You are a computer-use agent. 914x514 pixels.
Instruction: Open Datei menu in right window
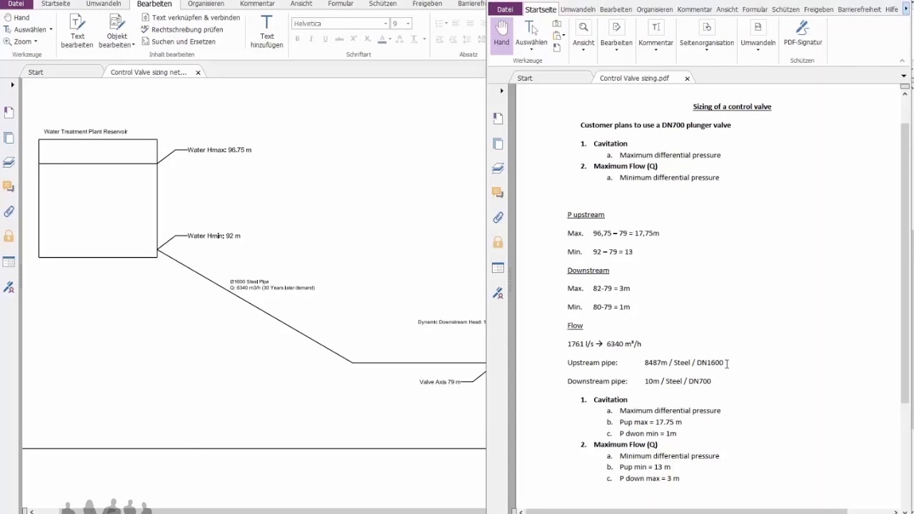click(505, 9)
